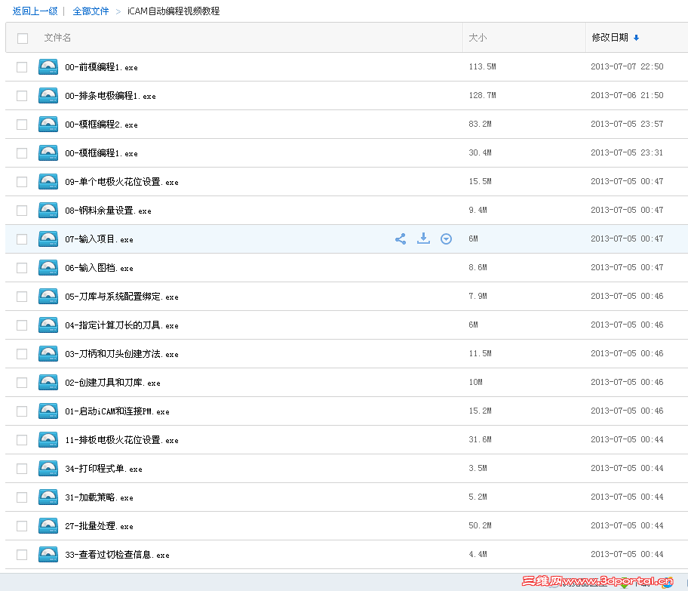This screenshot has height=591, width=688.
Task: Click the file icon of 04-指定计算刀长的刀具.exe
Action: coord(48,325)
